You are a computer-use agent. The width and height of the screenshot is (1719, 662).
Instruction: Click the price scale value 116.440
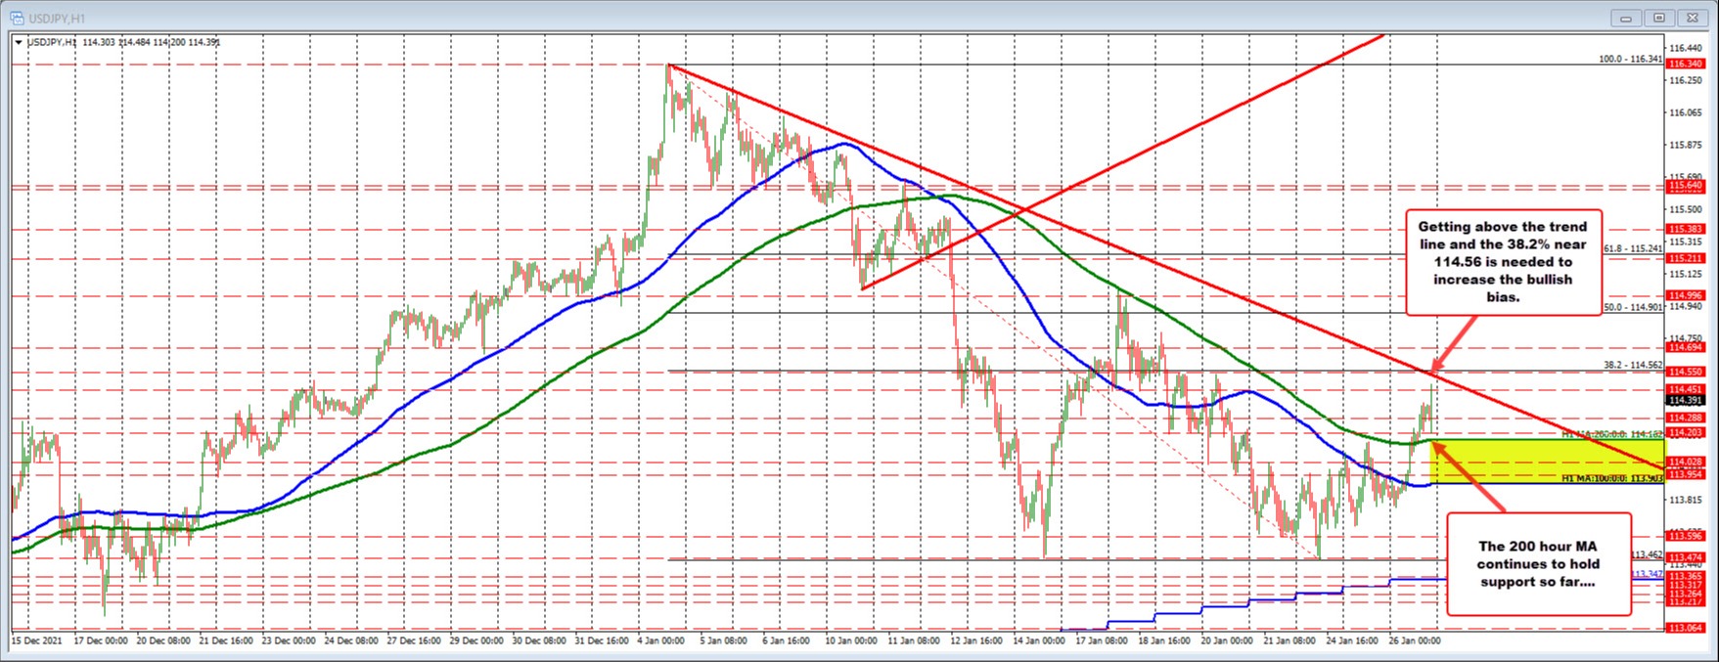(1685, 47)
